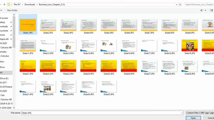Click the Up one level arrow
214x120 pixels.
click(4, 4)
